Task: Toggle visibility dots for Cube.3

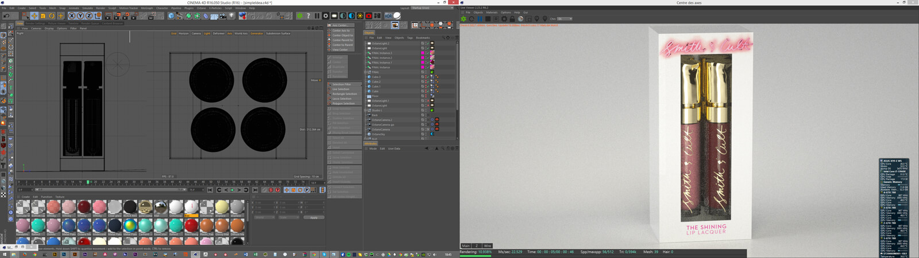Action: (x=426, y=77)
